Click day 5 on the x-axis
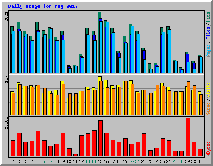This screenshot has width=213, height=166. [39, 161]
